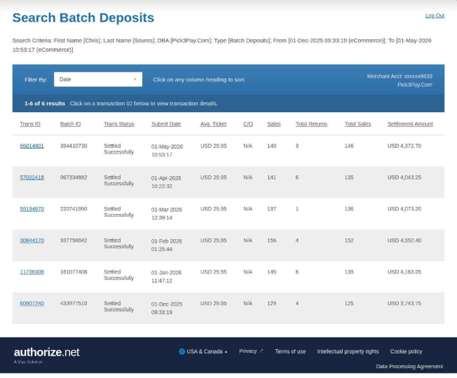Select batch ID 394410730 cell

pos(74,146)
